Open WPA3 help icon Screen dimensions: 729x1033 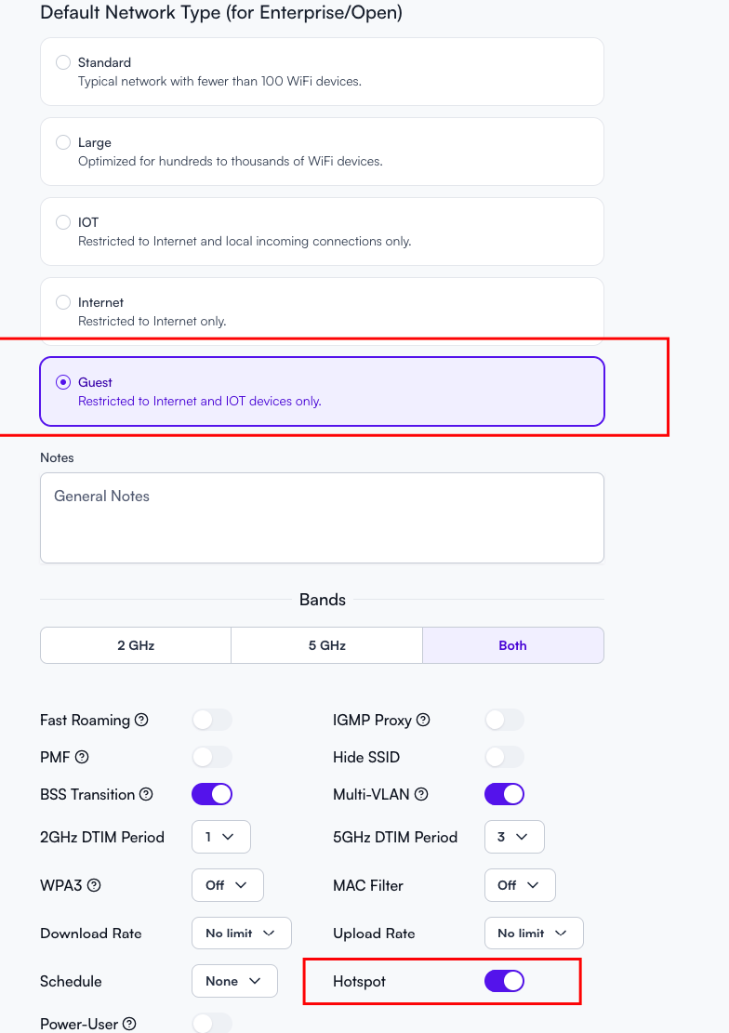(x=94, y=885)
